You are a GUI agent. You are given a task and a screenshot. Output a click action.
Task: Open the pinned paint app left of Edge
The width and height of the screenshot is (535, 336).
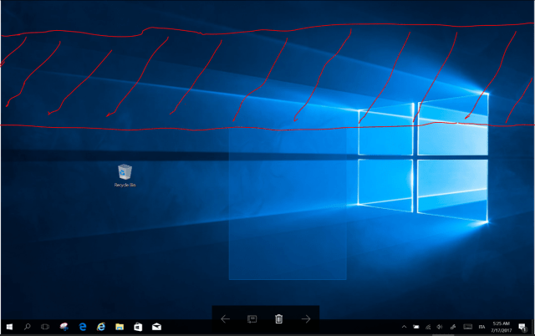(x=64, y=326)
